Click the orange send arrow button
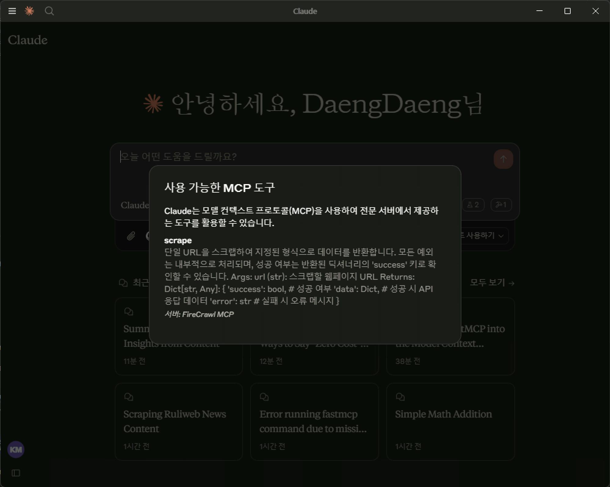Screen dimensions: 610x487 click(x=503, y=159)
